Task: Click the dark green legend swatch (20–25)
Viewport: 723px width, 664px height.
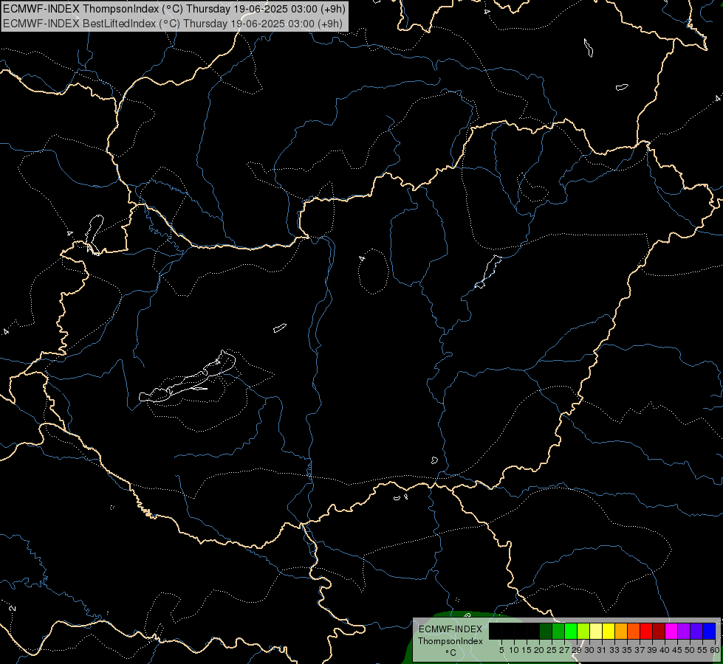Action: click(546, 632)
